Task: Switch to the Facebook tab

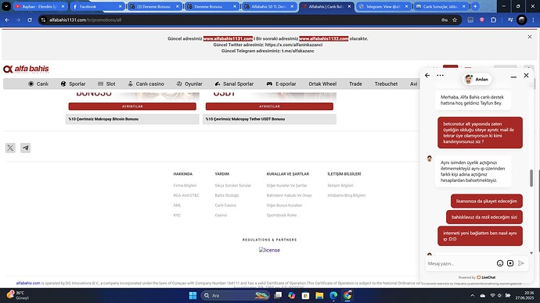Action: pyautogui.click(x=98, y=6)
